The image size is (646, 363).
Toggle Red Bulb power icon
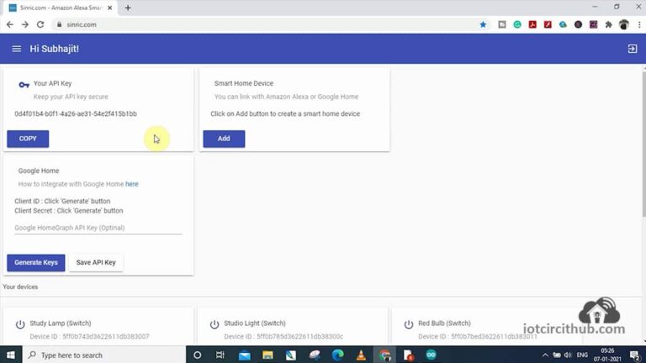pos(409,324)
